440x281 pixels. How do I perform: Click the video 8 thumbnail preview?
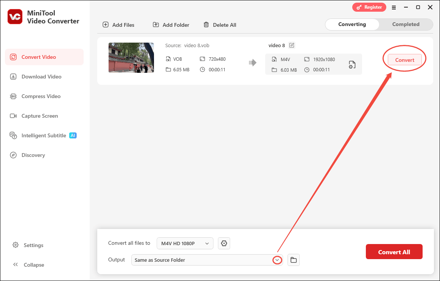[x=131, y=58]
